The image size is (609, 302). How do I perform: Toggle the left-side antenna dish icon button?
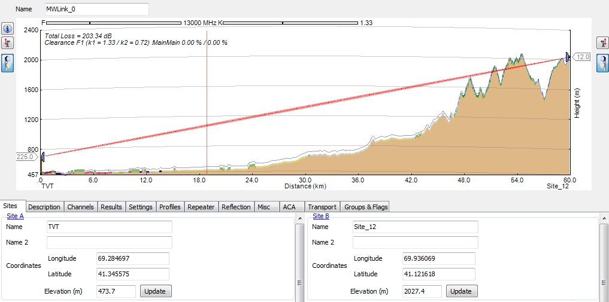[x=8, y=62]
